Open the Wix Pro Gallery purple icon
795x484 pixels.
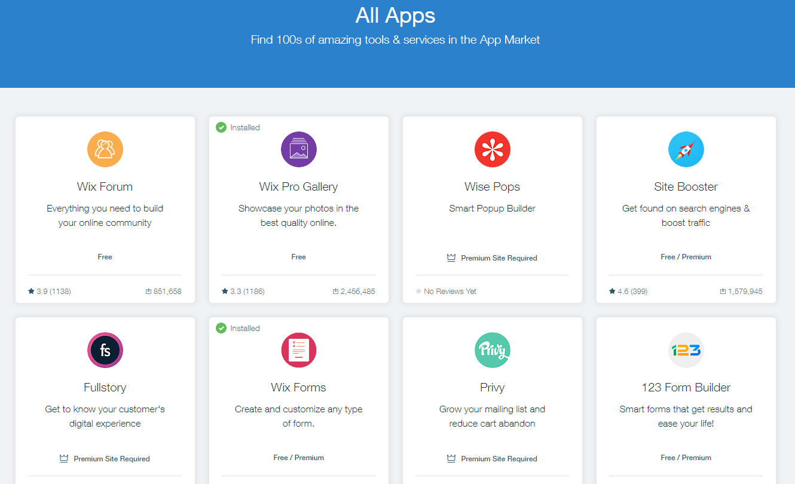coord(299,149)
